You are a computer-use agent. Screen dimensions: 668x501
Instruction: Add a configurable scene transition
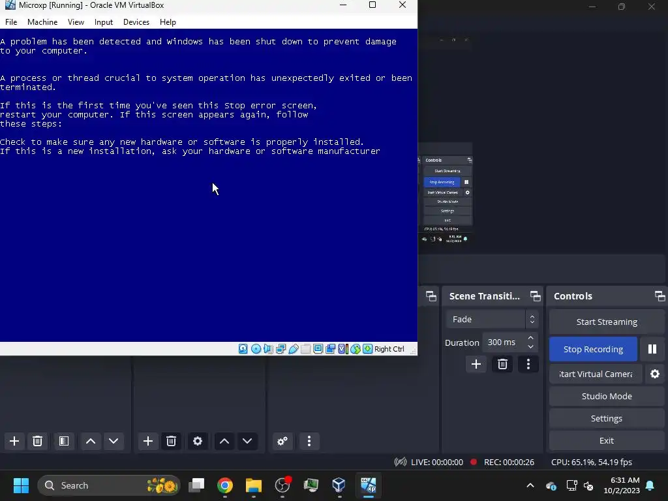[476, 364]
